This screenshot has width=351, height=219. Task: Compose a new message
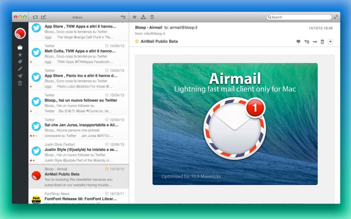pos(44,17)
